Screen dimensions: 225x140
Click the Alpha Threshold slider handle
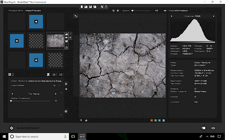[x=11, y=101]
